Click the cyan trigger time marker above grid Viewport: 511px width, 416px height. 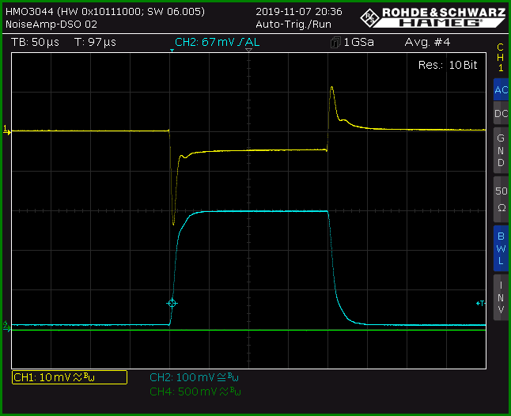tap(172, 51)
